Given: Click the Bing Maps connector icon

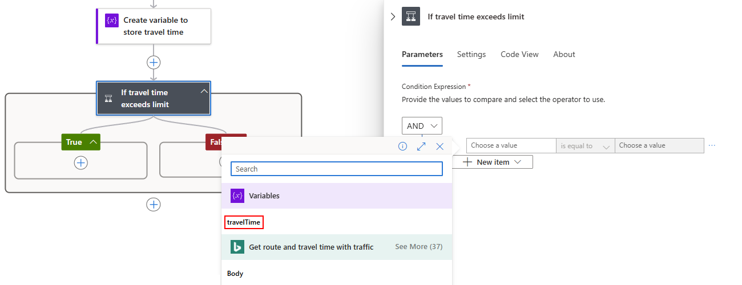Looking at the screenshot, I should coord(237,247).
